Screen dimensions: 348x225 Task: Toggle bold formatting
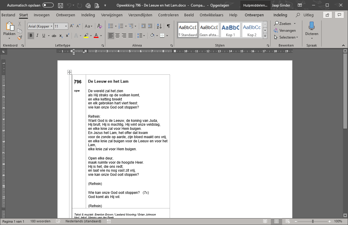pos(31,36)
